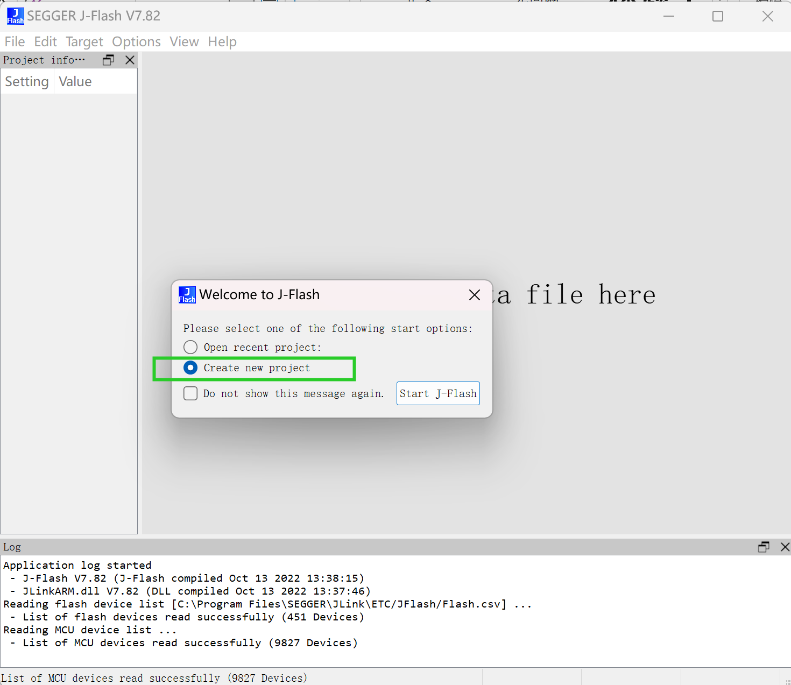Click the Start J-Flash button

[438, 393]
